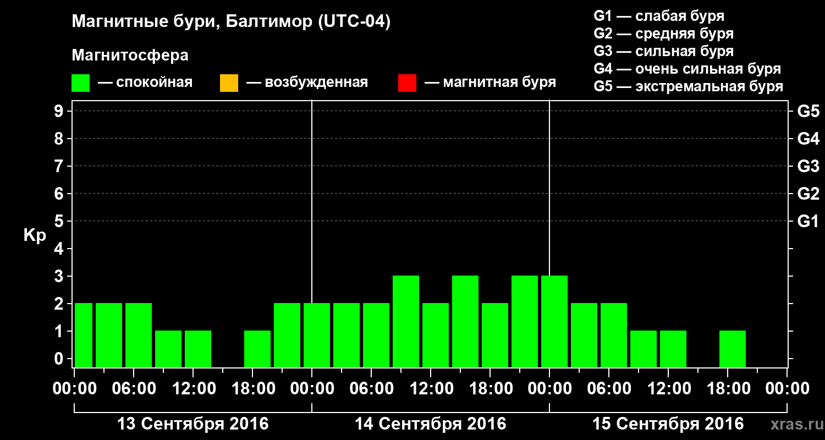The width and height of the screenshot is (825, 440).
Task: Click 'G5 — экстремальная буря' legend line
Action: (688, 86)
